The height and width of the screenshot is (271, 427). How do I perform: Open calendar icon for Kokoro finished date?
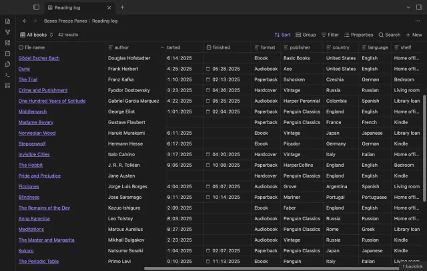[208, 250]
